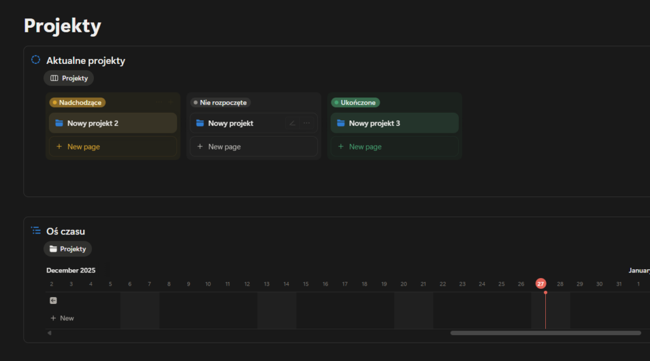This screenshot has width=650, height=361.
Task: Click the Ukończone status tag
Action: click(x=355, y=103)
